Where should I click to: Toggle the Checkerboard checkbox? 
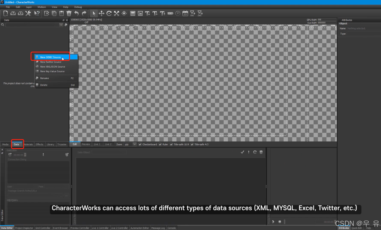(140, 144)
